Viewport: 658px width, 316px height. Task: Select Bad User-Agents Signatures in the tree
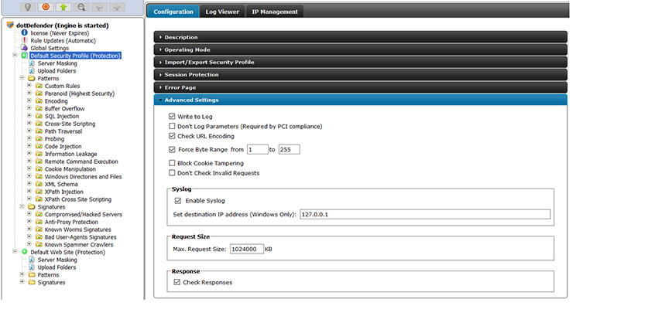pos(81,236)
